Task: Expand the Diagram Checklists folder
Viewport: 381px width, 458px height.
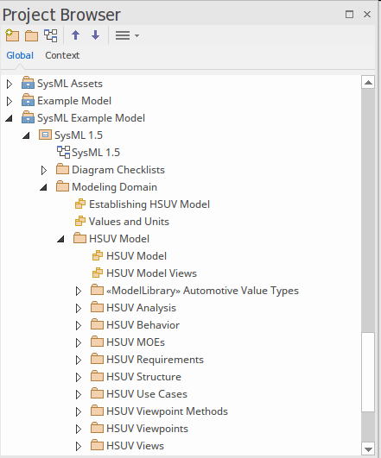Action: tap(44, 170)
